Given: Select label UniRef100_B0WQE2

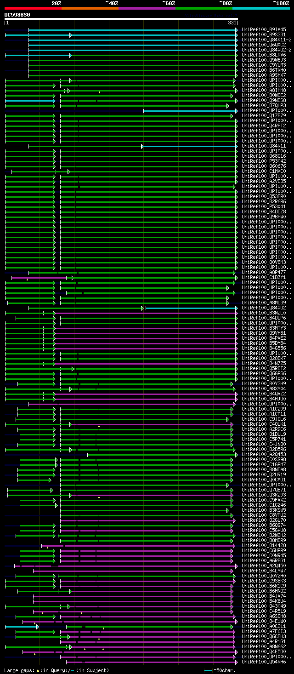Looking at the screenshot, I should click(x=264, y=95).
